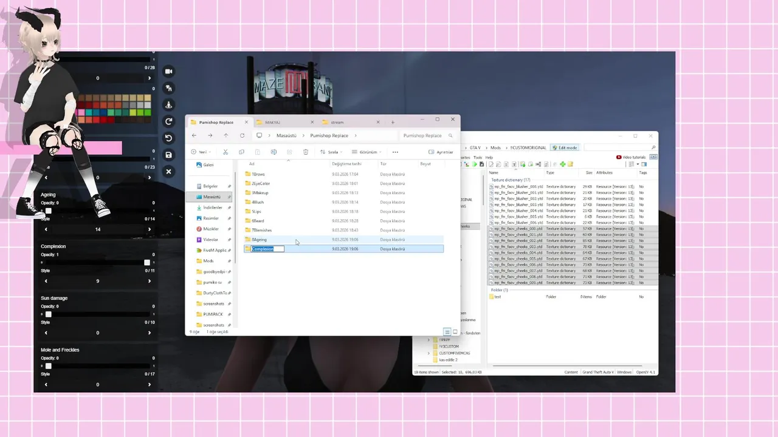Click the Cut (scissors) icon in File Explorer

click(225, 152)
